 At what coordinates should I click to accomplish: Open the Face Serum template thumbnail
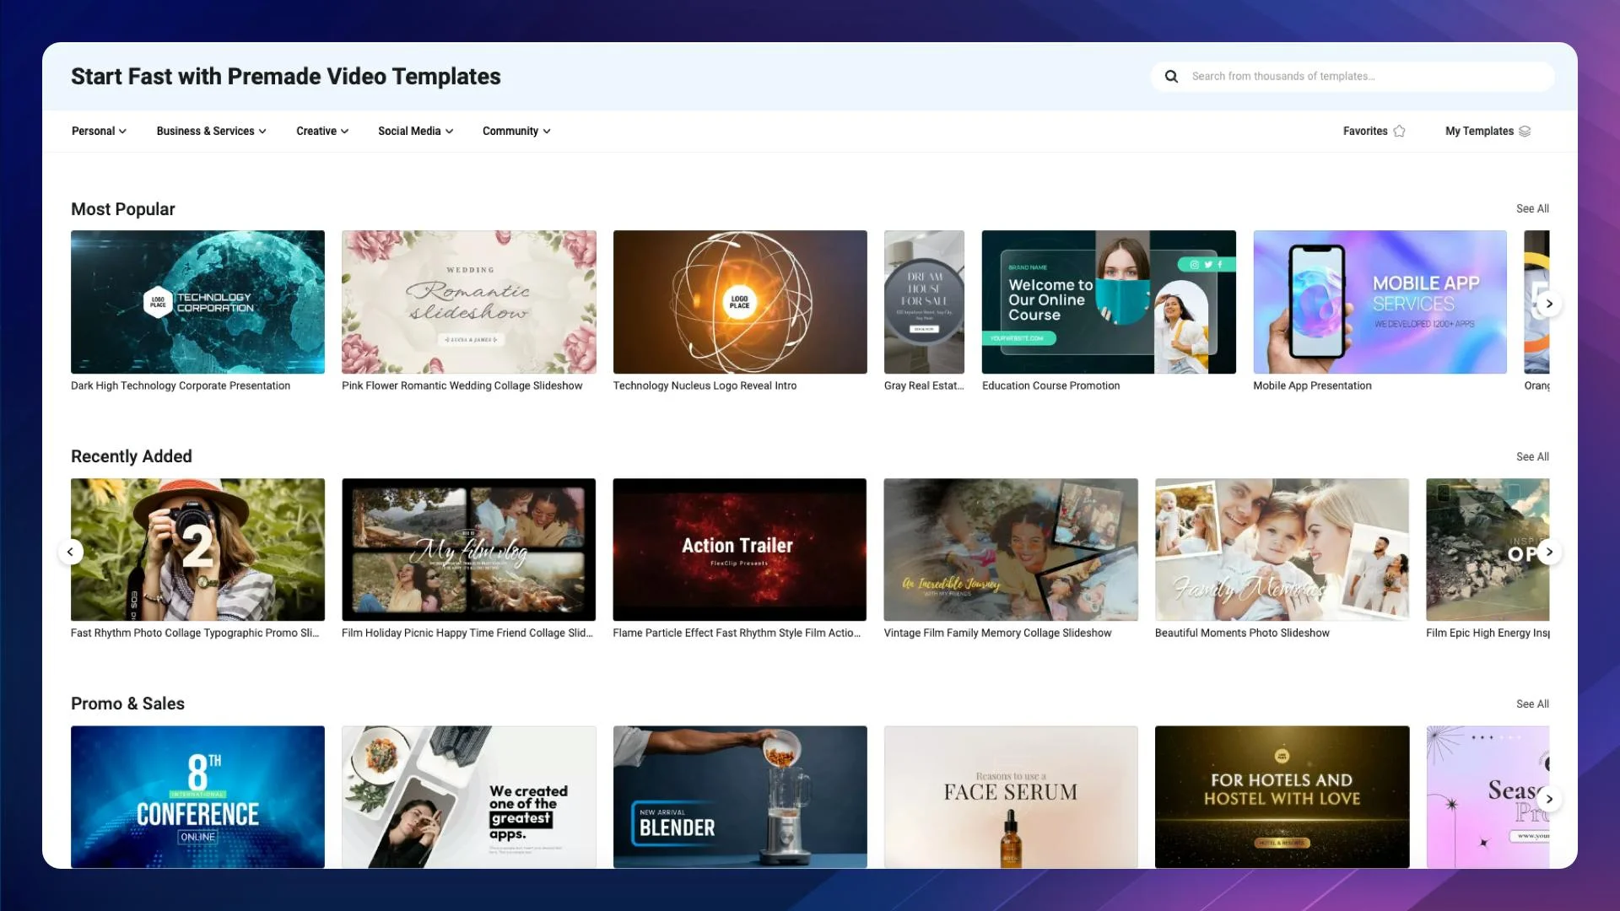click(x=1011, y=797)
